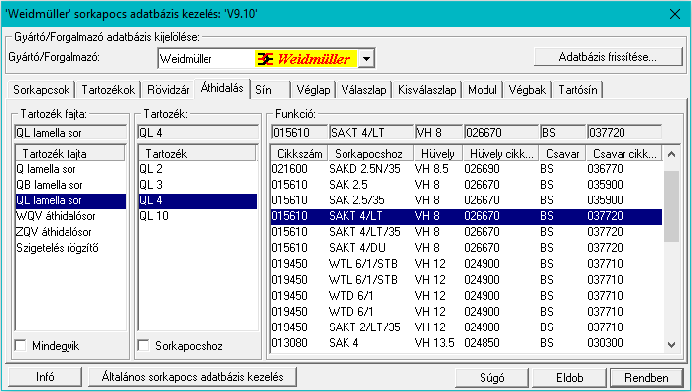The width and height of the screenshot is (692, 392).
Task: Select QL 10 in the Tartozék list
Action: [x=154, y=216]
